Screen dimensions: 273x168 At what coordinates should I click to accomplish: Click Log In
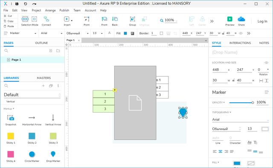[262, 21]
